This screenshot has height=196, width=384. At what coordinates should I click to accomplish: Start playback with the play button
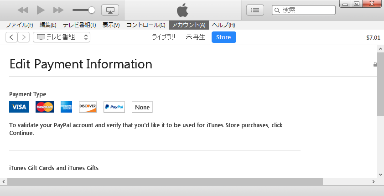tap(41, 10)
